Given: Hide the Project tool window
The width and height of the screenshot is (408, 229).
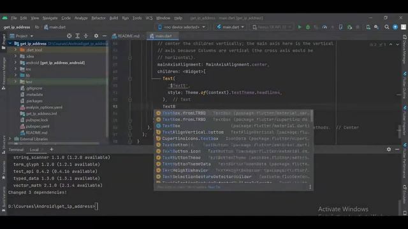Looking at the screenshot, I should tap(105, 36).
